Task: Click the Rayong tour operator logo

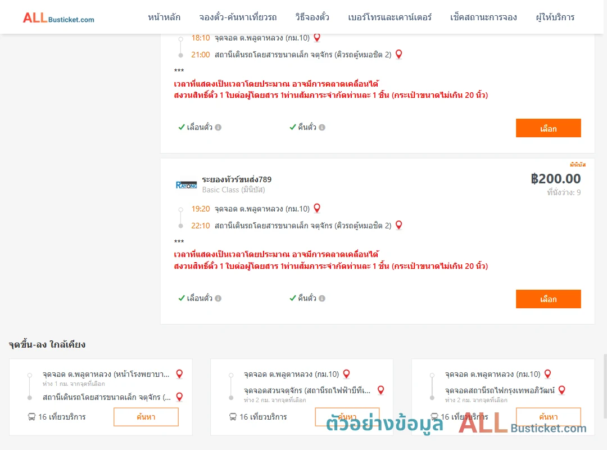Action: [186, 185]
